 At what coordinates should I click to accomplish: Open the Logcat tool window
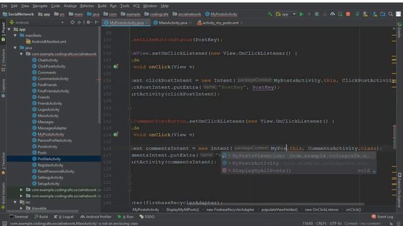point(64,217)
